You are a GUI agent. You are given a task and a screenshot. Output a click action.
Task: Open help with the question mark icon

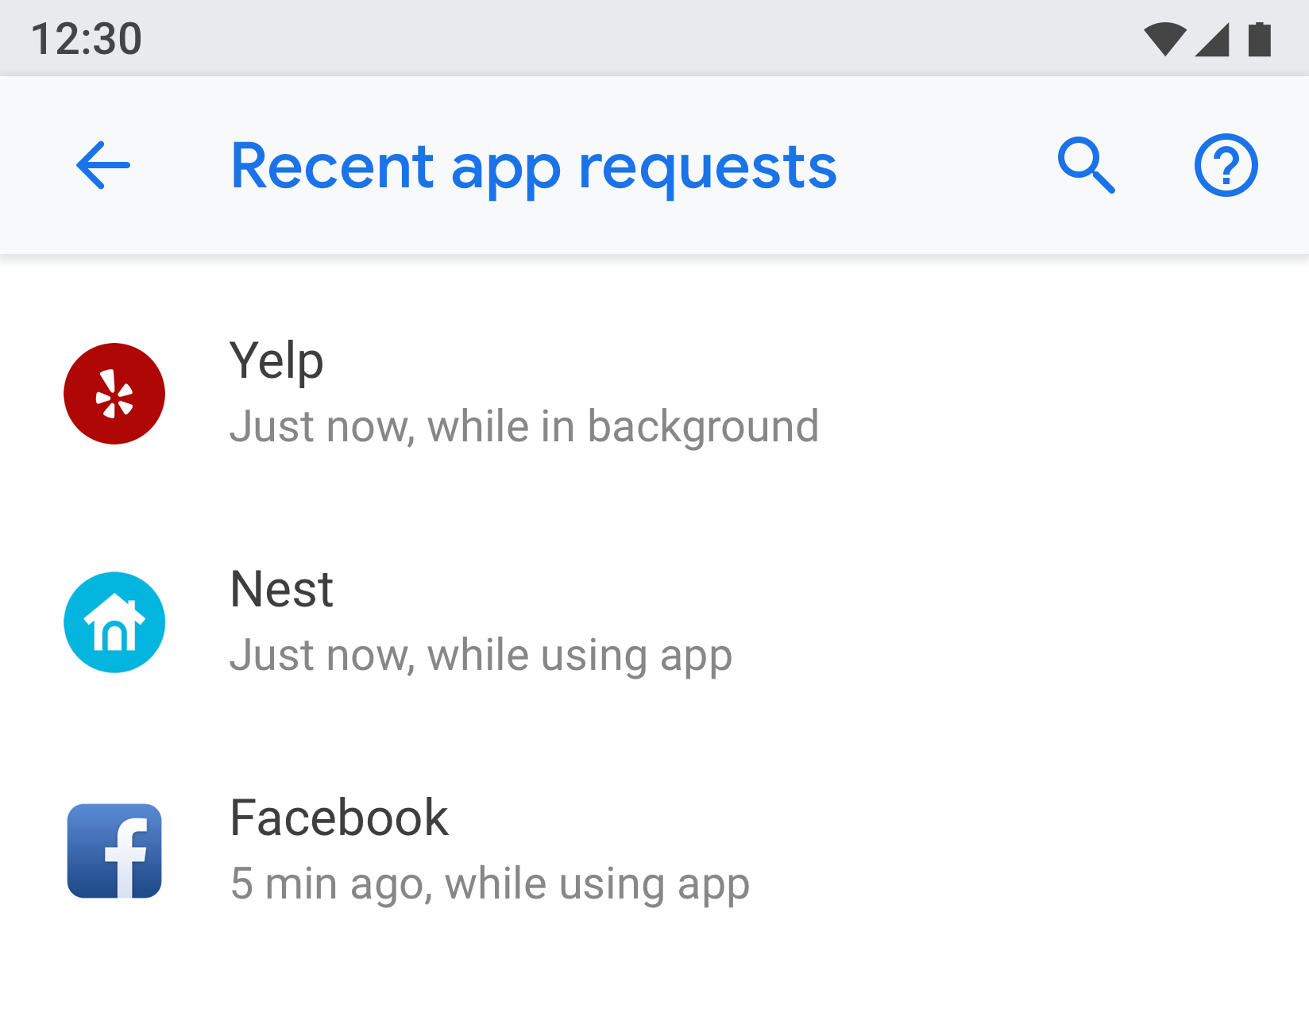pos(1226,165)
